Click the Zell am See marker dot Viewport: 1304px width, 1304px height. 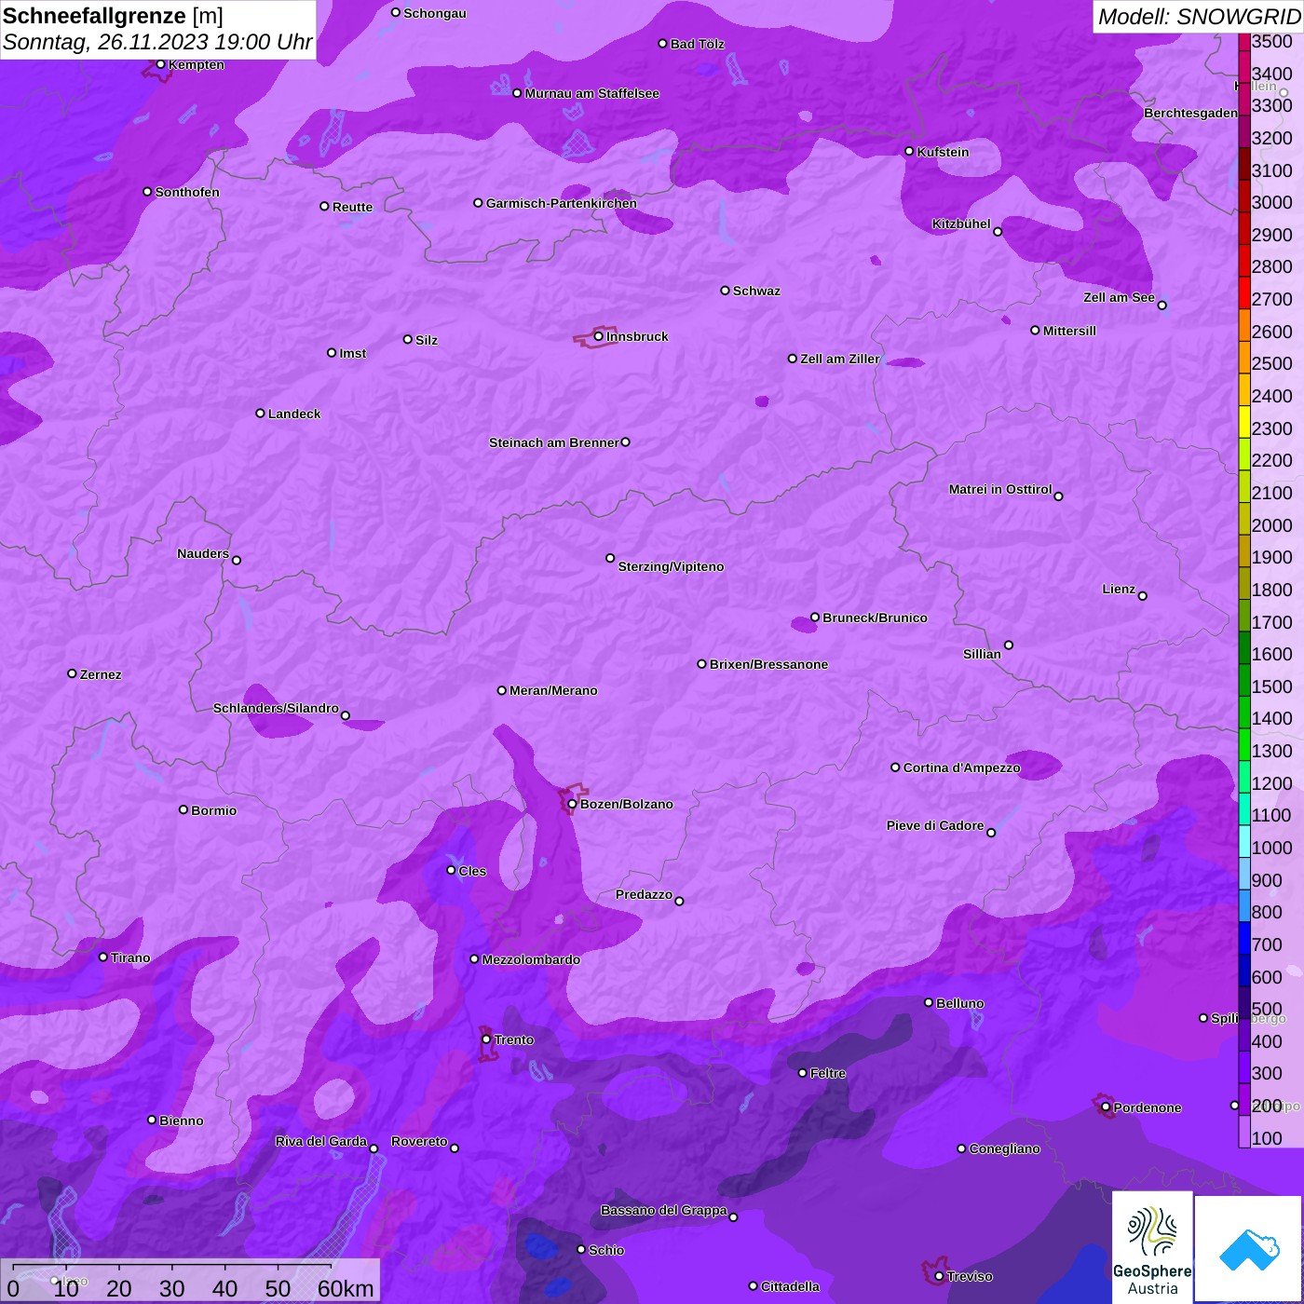(x=1161, y=306)
